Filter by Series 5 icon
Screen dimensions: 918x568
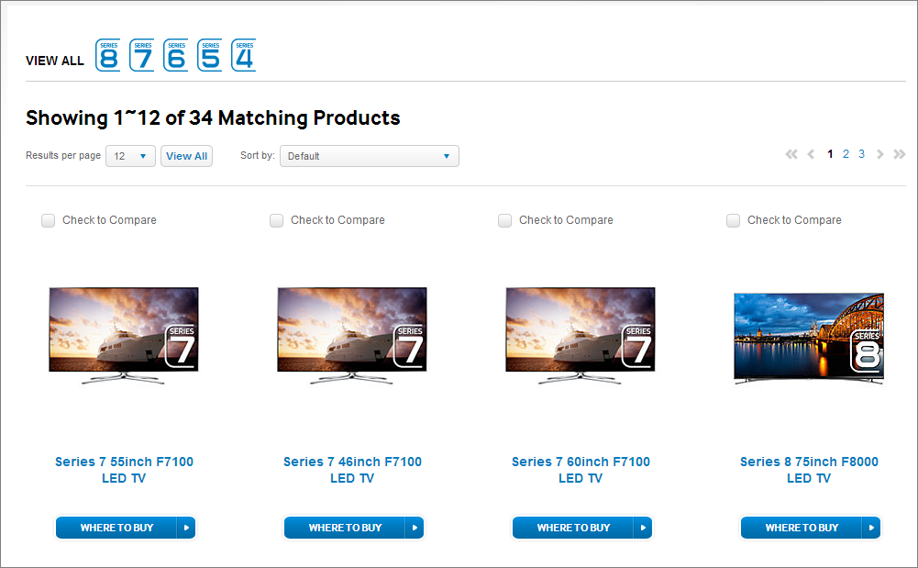pos(210,56)
